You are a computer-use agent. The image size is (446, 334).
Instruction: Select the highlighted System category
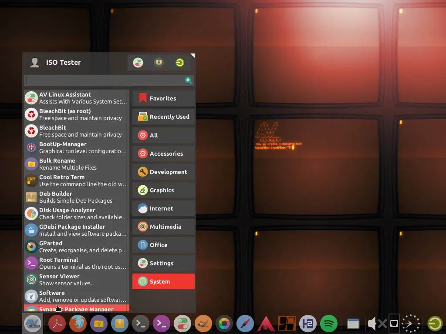click(x=164, y=281)
